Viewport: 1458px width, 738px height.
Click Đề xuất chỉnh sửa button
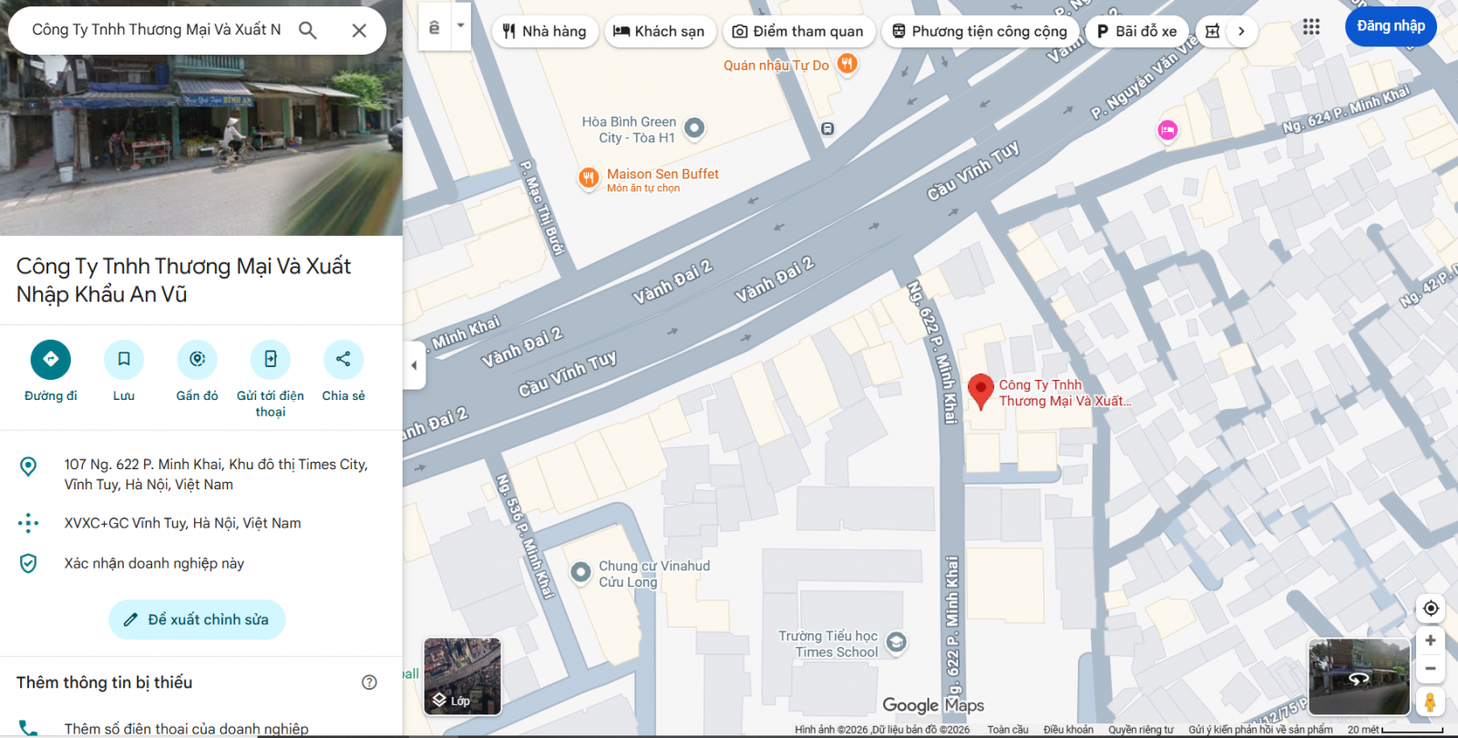[x=197, y=620]
